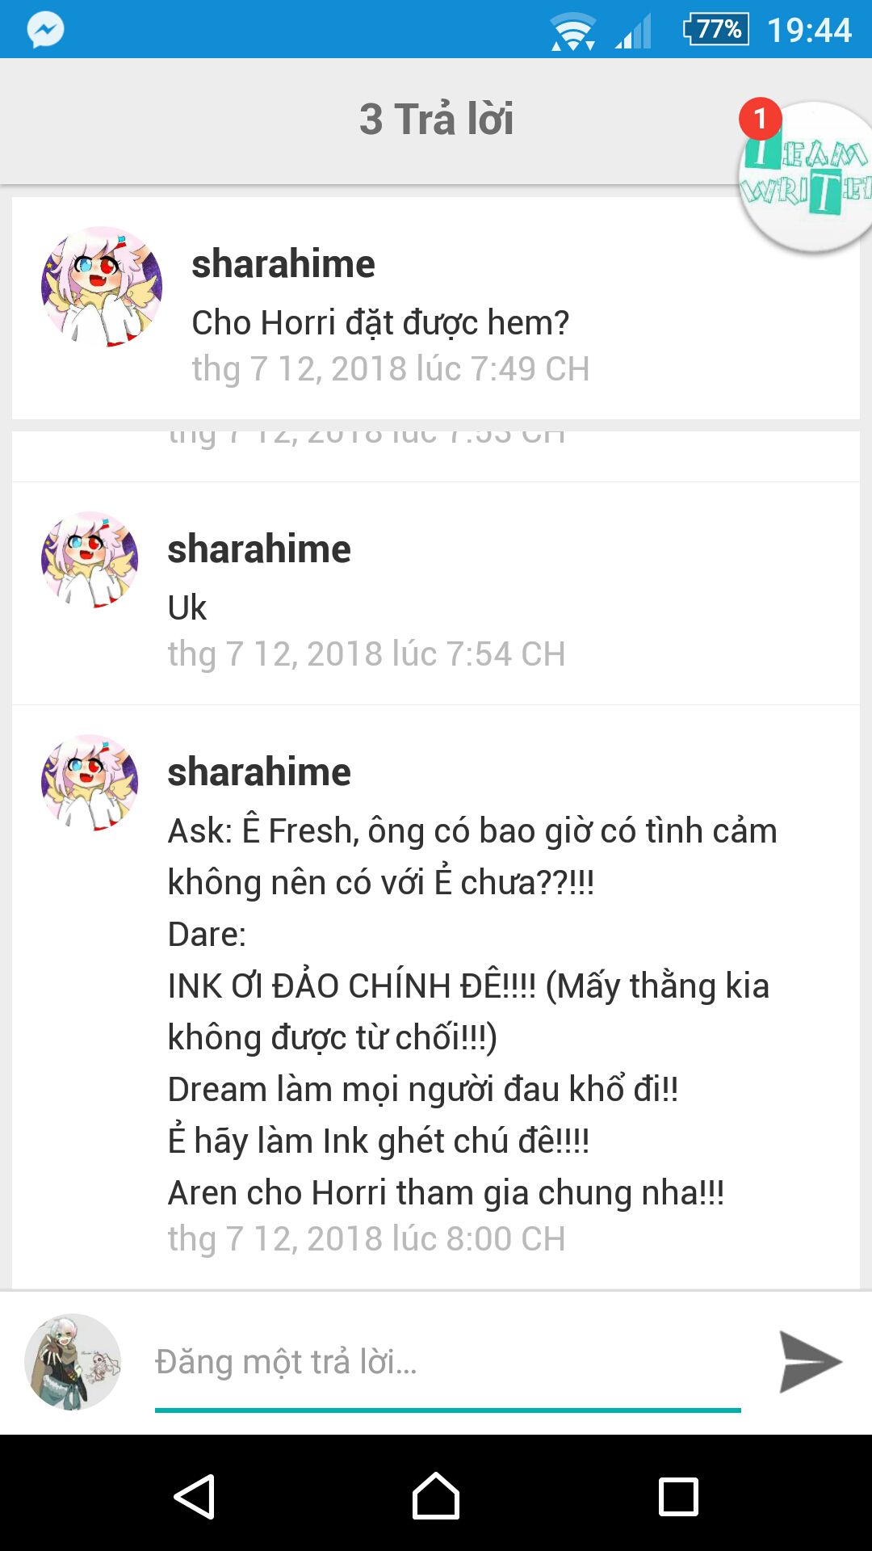The width and height of the screenshot is (872, 1551).
Task: Tap the "3 Trả lời" header title
Action: [436, 119]
